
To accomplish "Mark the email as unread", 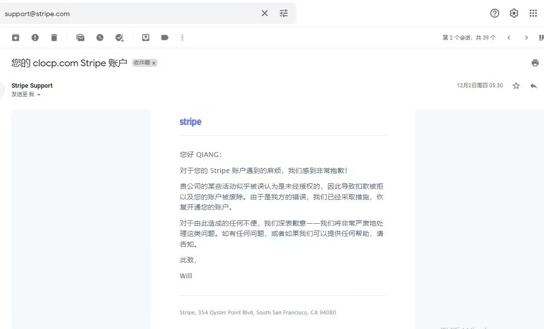I will (80, 37).
